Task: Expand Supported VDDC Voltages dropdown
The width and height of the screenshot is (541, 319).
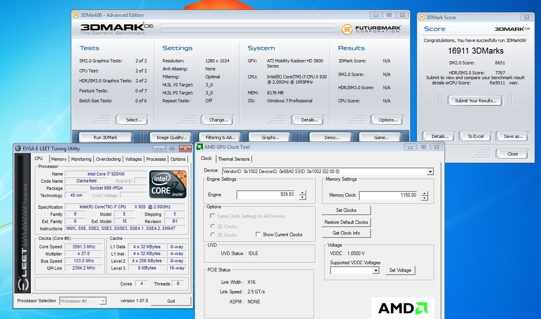Action: (x=375, y=271)
